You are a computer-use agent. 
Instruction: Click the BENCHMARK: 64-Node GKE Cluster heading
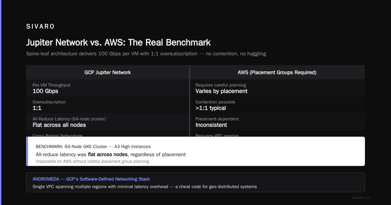coord(93,147)
